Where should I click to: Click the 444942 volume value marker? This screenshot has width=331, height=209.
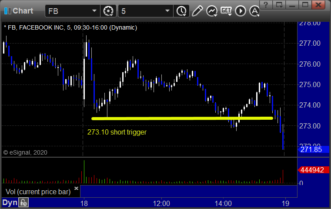pyautogui.click(x=313, y=170)
